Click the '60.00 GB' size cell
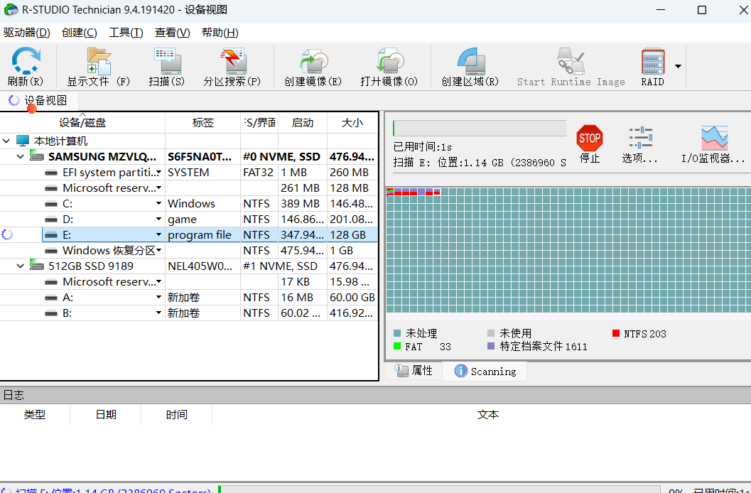The height and width of the screenshot is (493, 751). [x=352, y=297]
